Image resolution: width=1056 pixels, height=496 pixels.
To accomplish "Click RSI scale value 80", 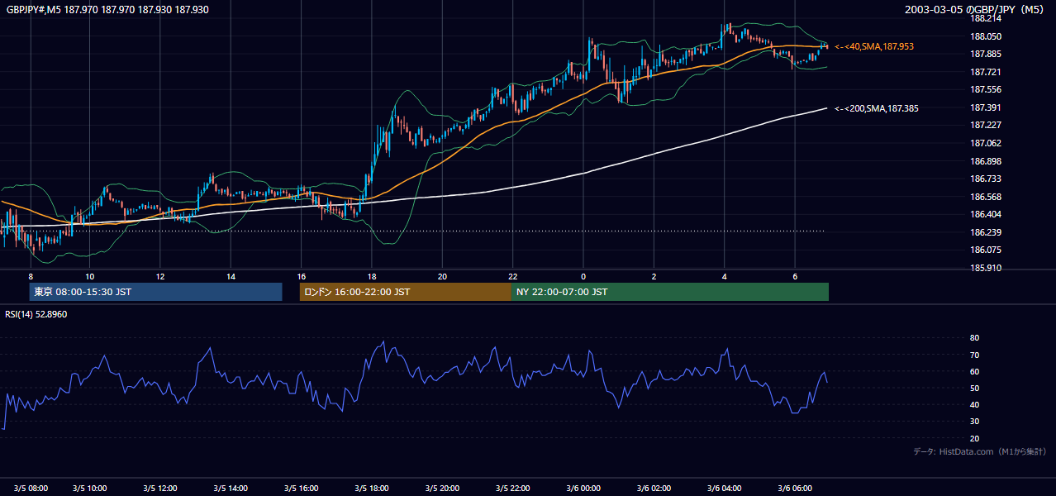I will [975, 338].
